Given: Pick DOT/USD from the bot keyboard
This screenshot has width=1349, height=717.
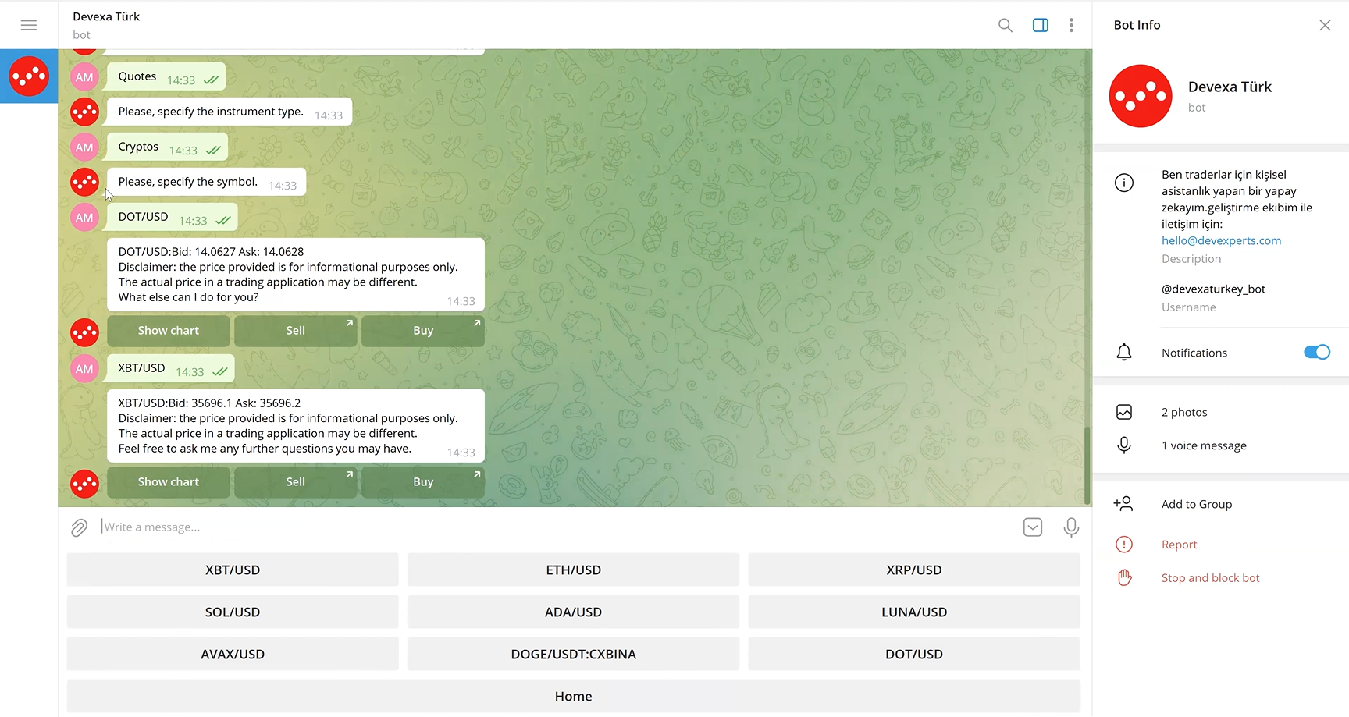Looking at the screenshot, I should coord(914,654).
